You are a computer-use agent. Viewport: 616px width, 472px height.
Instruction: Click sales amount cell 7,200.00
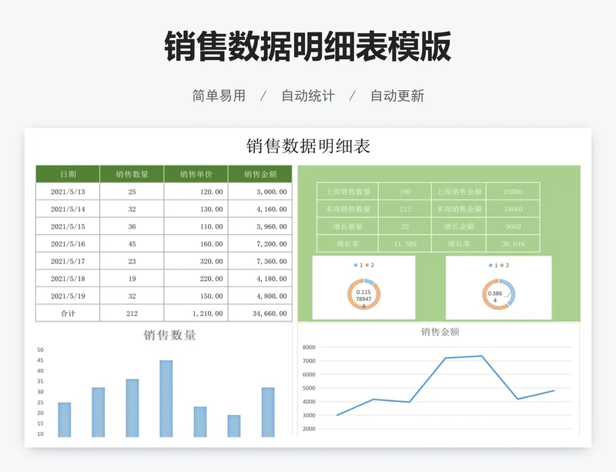tap(260, 243)
